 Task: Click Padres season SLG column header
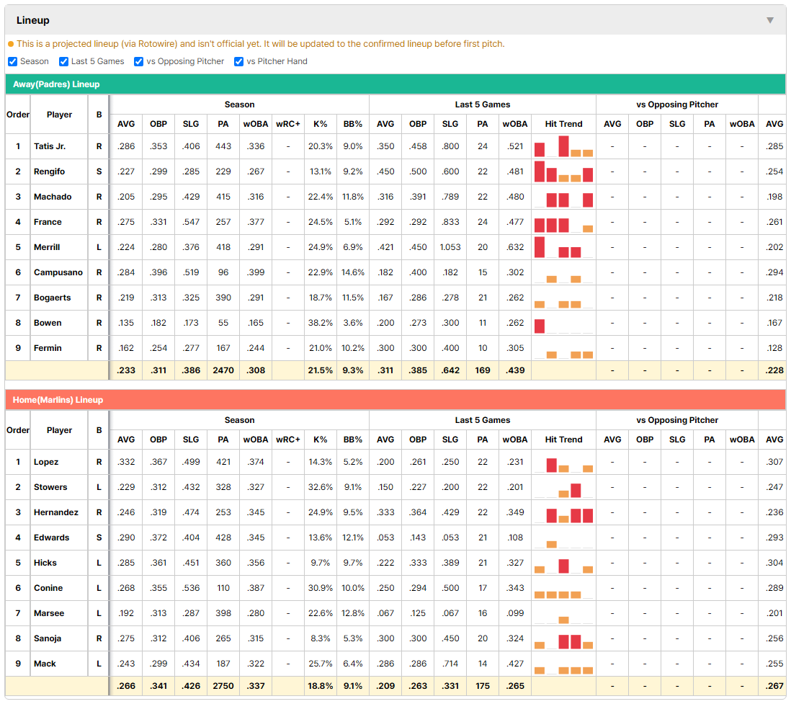pyautogui.click(x=191, y=124)
